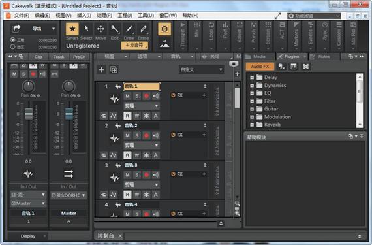
Task: Switch to the Media browser tab
Action: coord(259,56)
